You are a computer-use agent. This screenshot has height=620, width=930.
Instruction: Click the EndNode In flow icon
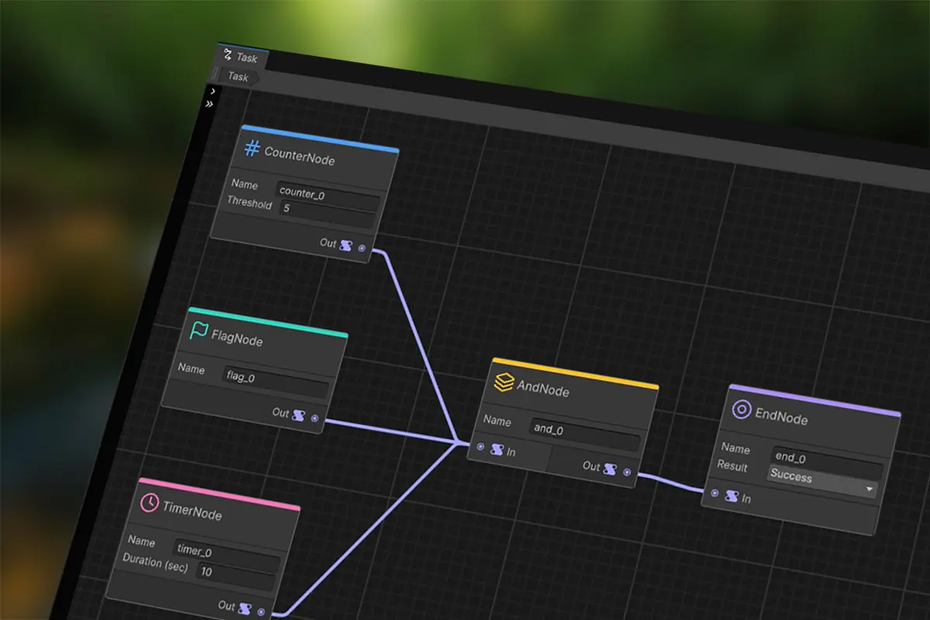click(x=732, y=496)
